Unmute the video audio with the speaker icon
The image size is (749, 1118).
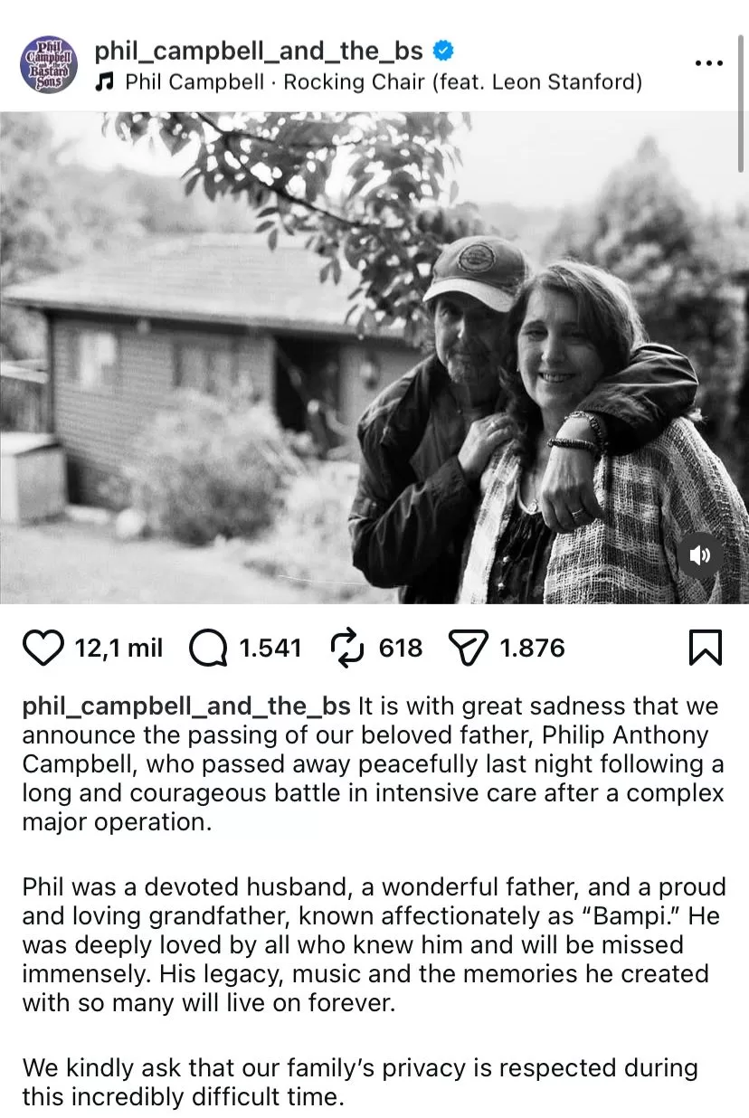pos(701,555)
